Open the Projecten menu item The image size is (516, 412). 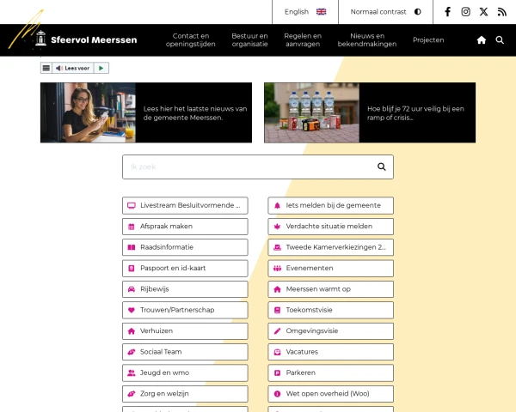coord(428,40)
